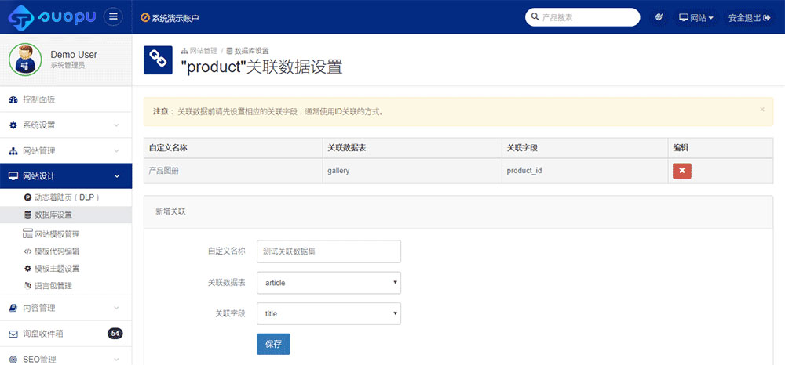Click the 模板主题设置 gear icon
This screenshot has height=365, width=785.
tap(28, 268)
